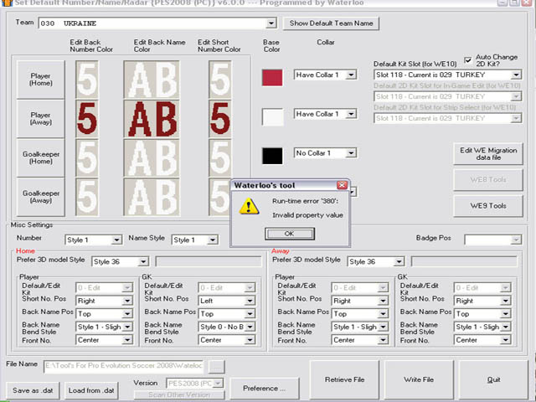Click the warning icon in error dialog
Screen dimensions: 536x402
tap(249, 206)
